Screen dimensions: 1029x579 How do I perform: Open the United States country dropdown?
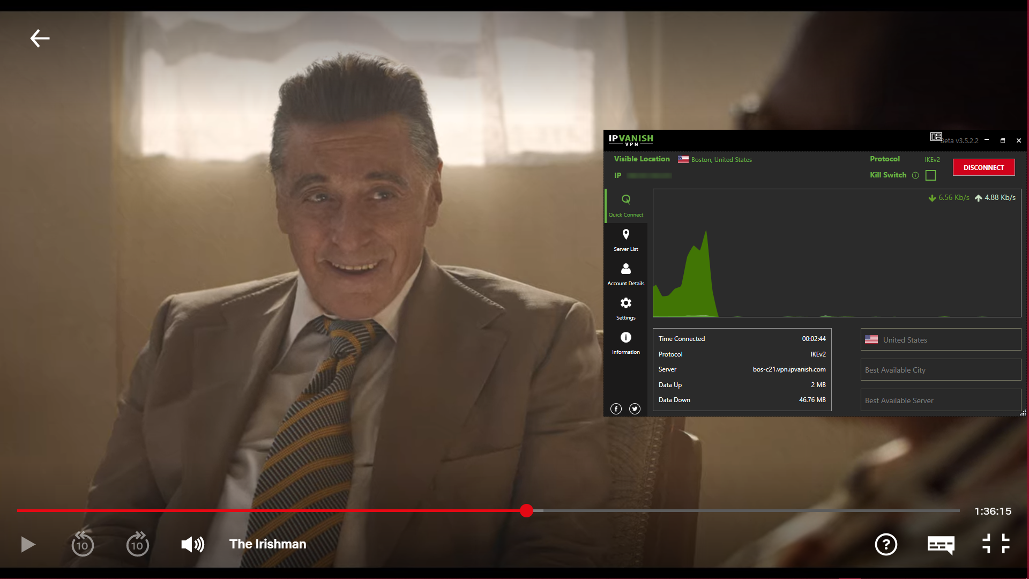tap(941, 339)
